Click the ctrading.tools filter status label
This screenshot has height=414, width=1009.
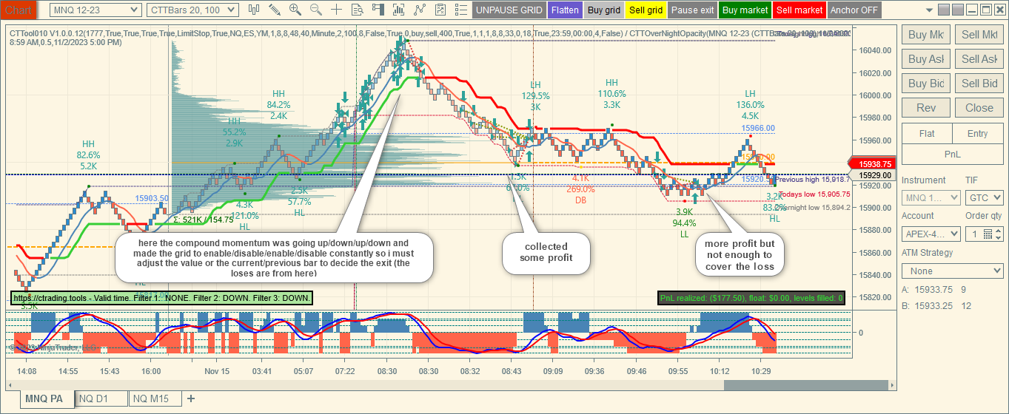coord(161,298)
